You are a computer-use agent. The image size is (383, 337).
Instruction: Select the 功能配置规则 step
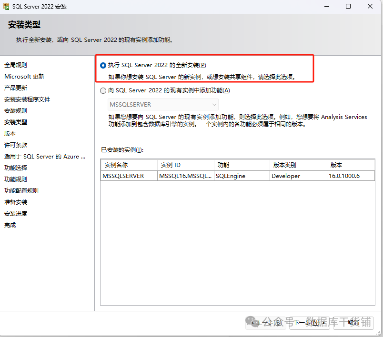click(x=21, y=191)
